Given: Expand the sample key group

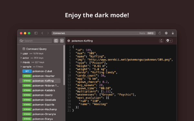Looking at the screenshot, I should coord(21,67).
